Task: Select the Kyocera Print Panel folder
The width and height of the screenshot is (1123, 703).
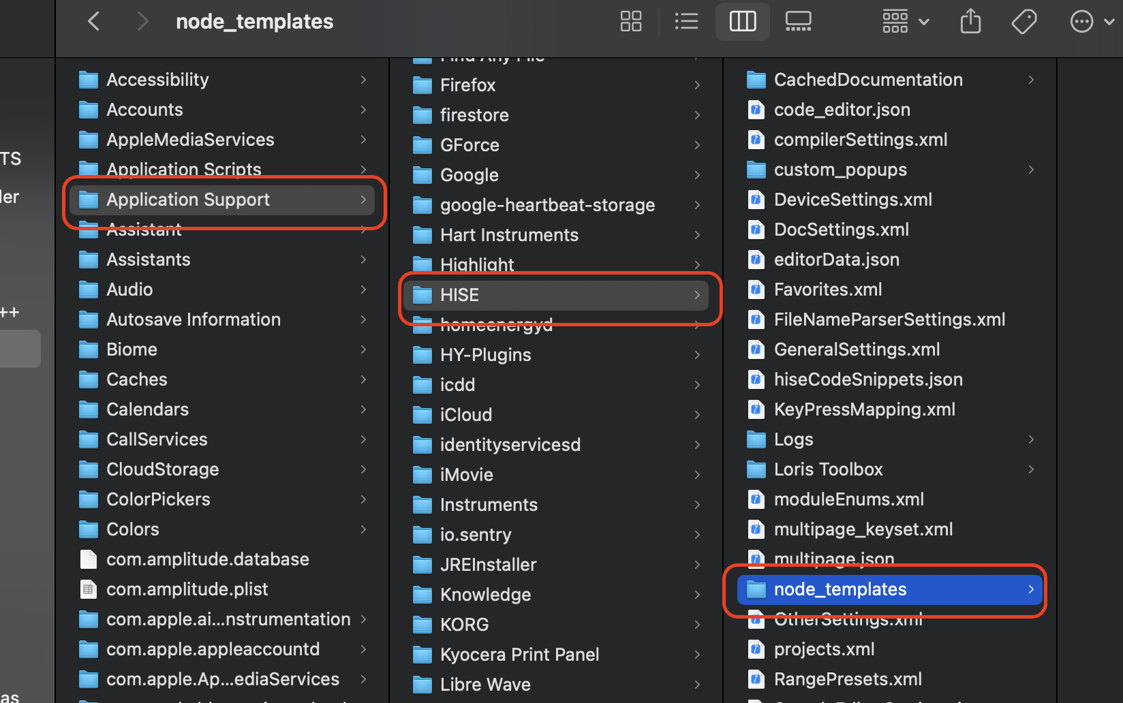Action: point(556,655)
